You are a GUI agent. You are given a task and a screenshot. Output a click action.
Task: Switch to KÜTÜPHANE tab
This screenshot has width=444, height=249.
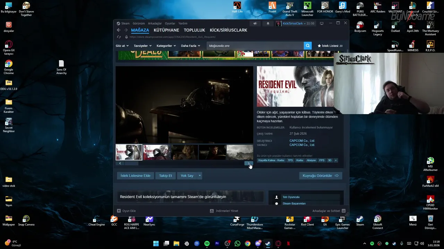coord(166,30)
